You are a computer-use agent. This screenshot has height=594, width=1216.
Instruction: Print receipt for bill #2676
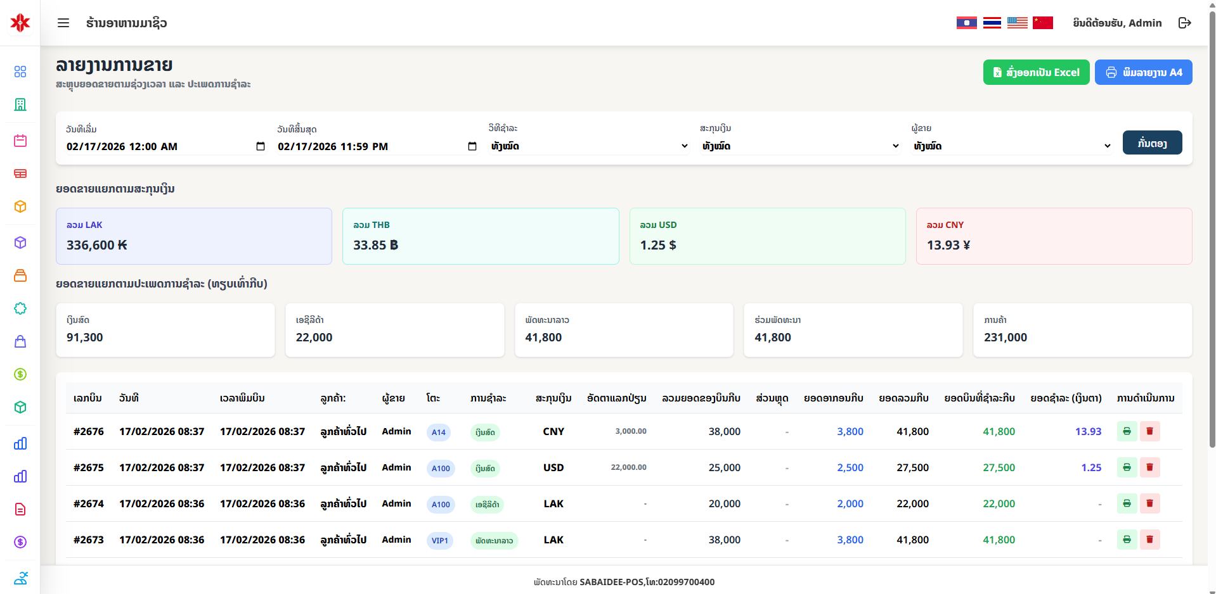pyautogui.click(x=1126, y=431)
